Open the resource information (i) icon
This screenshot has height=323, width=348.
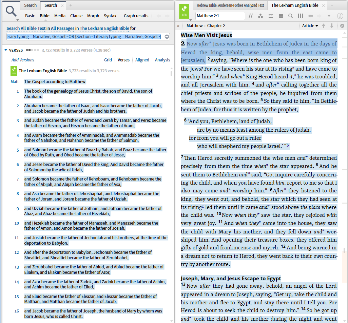coord(340,16)
